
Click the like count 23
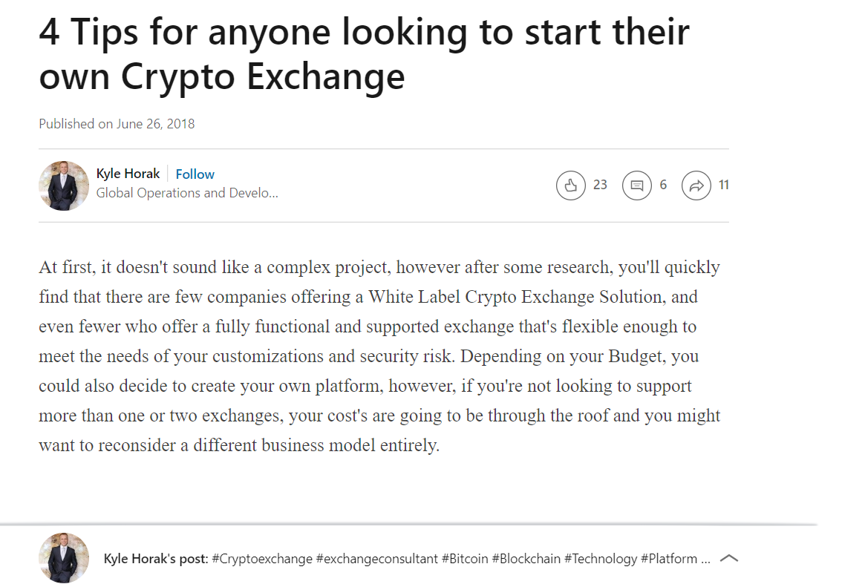tap(600, 185)
